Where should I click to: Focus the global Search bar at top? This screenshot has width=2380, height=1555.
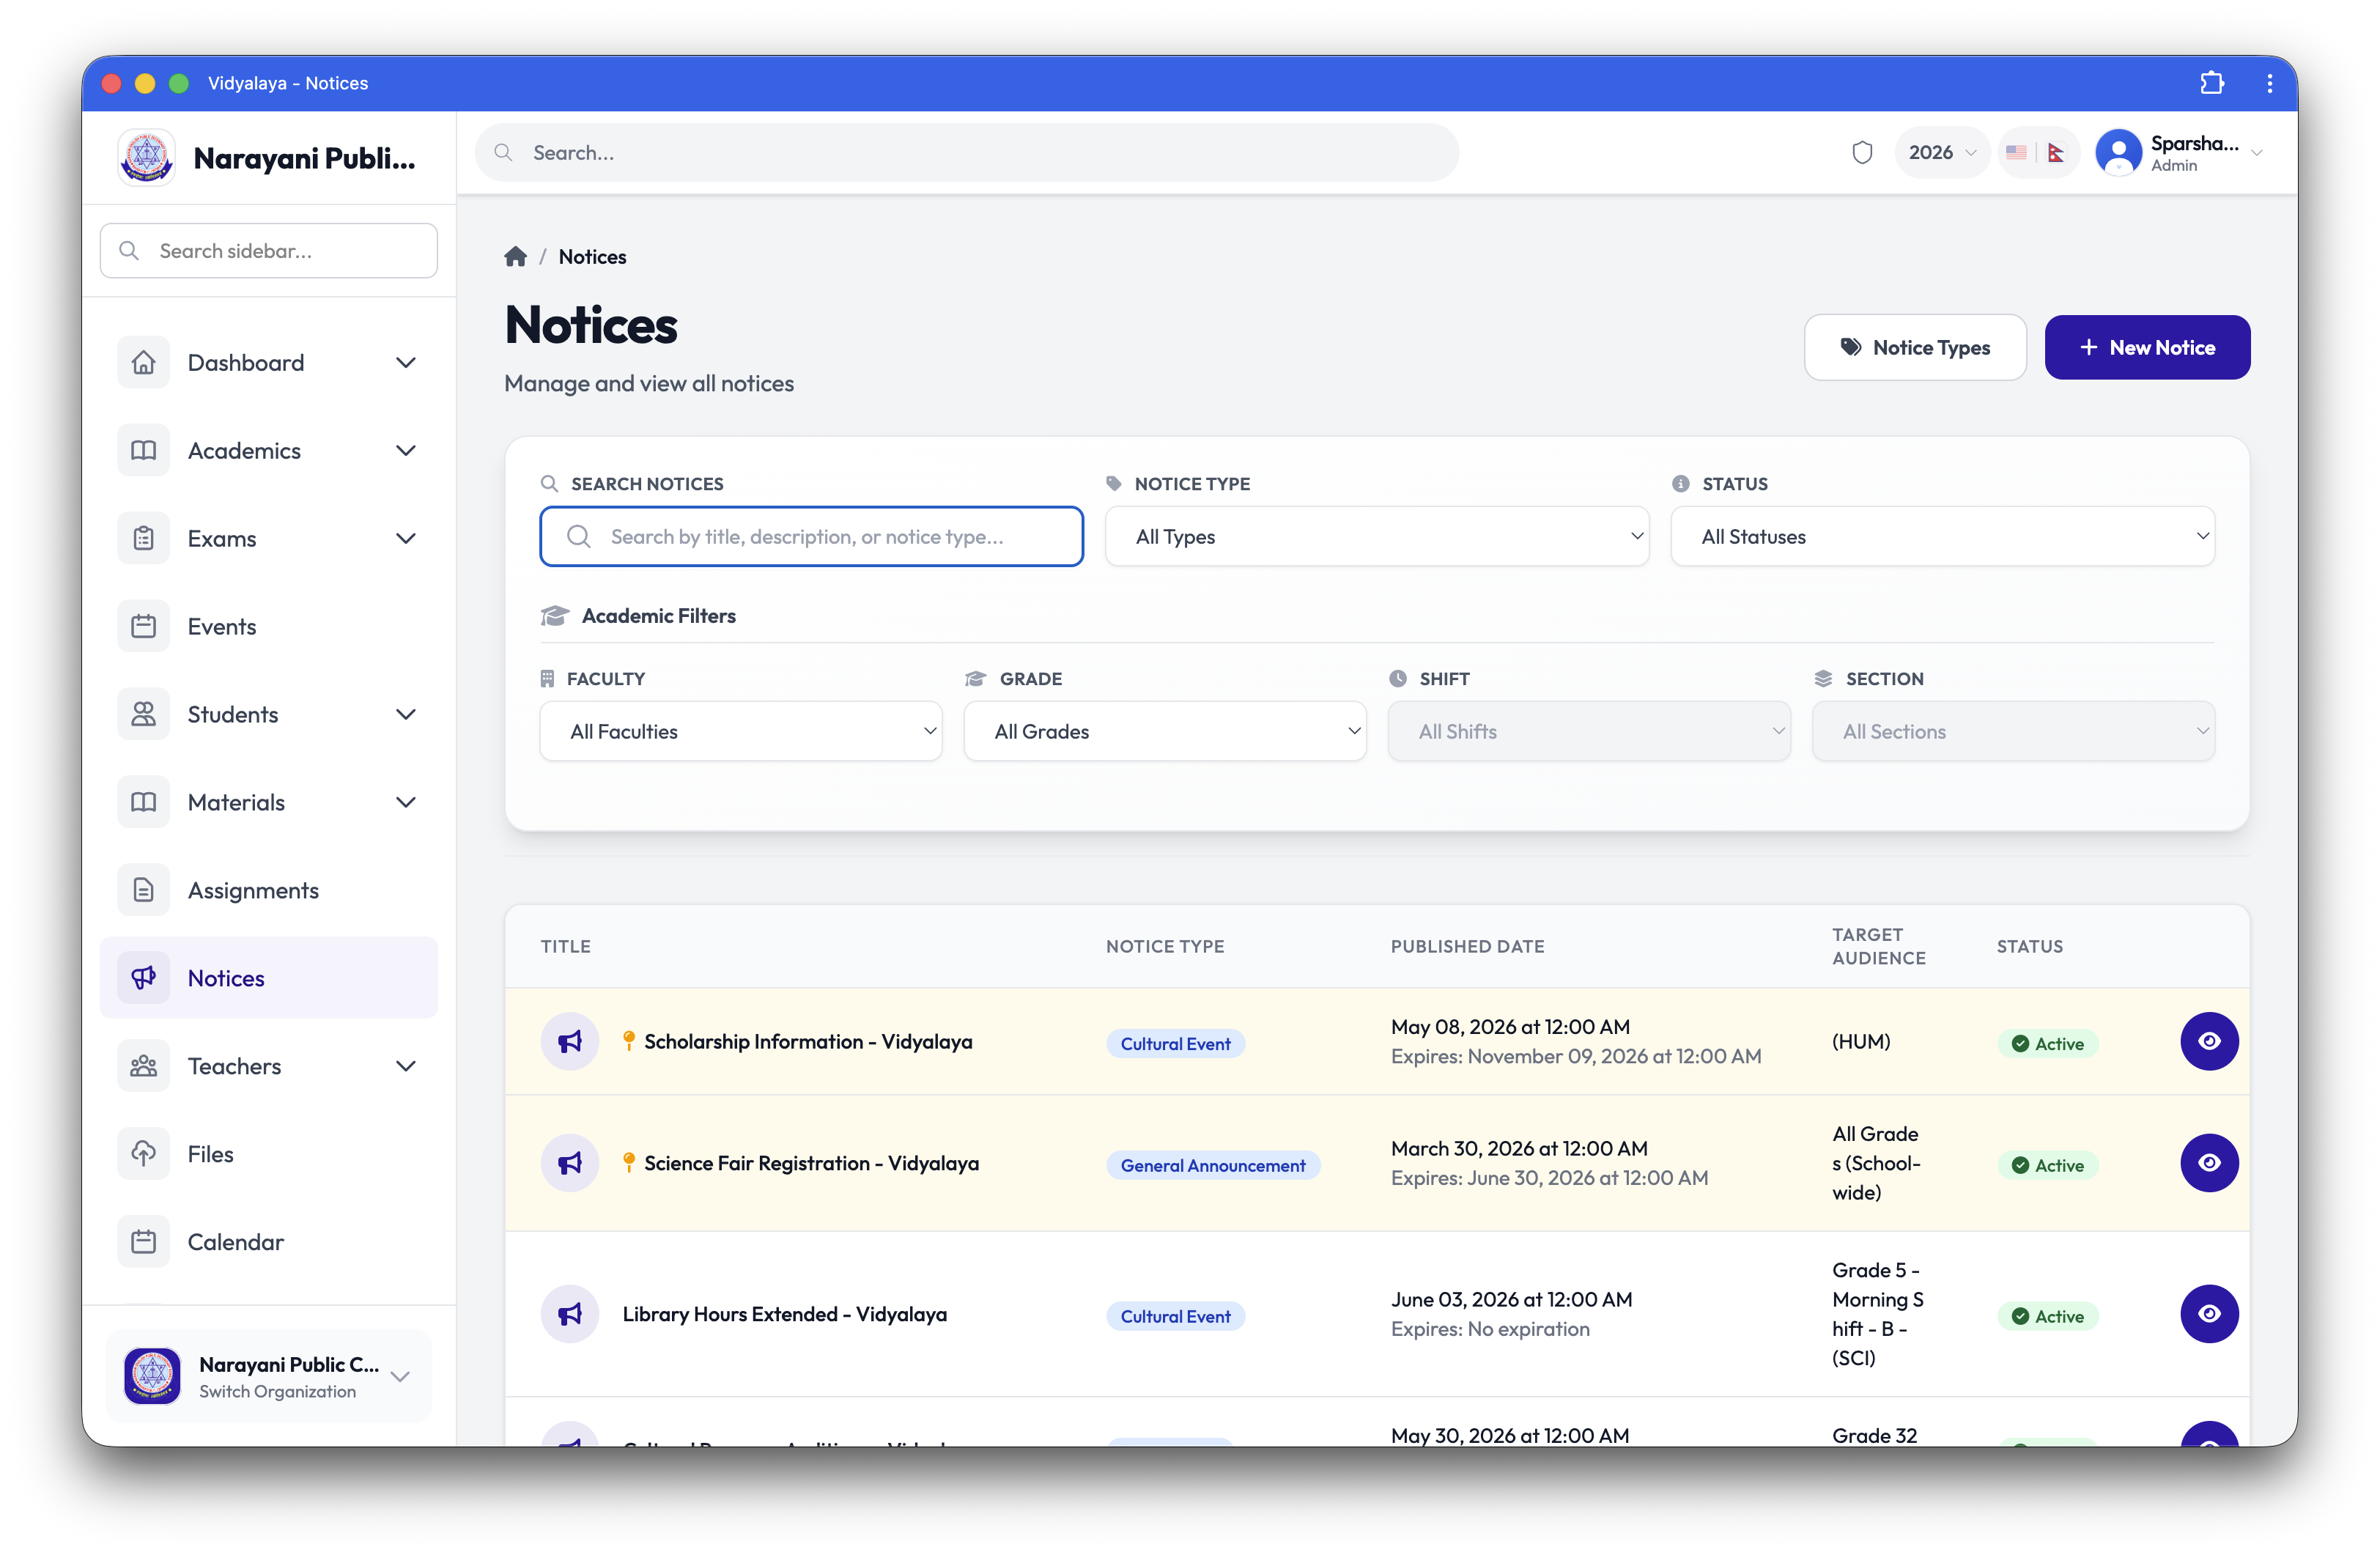tap(966, 153)
